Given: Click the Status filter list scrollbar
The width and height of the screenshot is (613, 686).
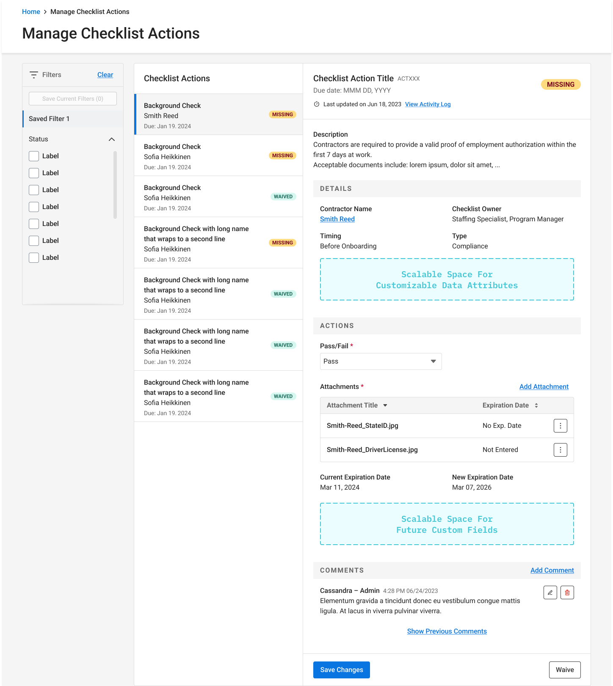Looking at the screenshot, I should coord(115,185).
